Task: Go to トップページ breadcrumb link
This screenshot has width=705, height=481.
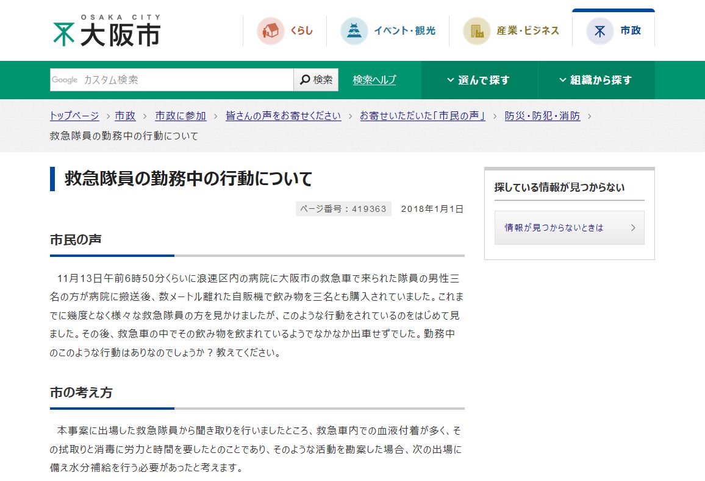Action: tap(74, 116)
